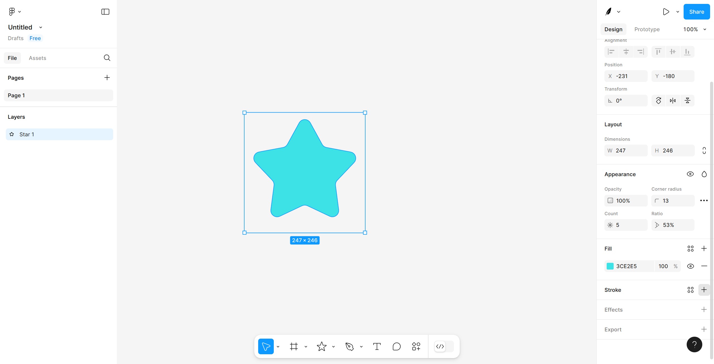This screenshot has width=714, height=364.
Task: Select Page 1 in Pages list
Action: (x=59, y=95)
